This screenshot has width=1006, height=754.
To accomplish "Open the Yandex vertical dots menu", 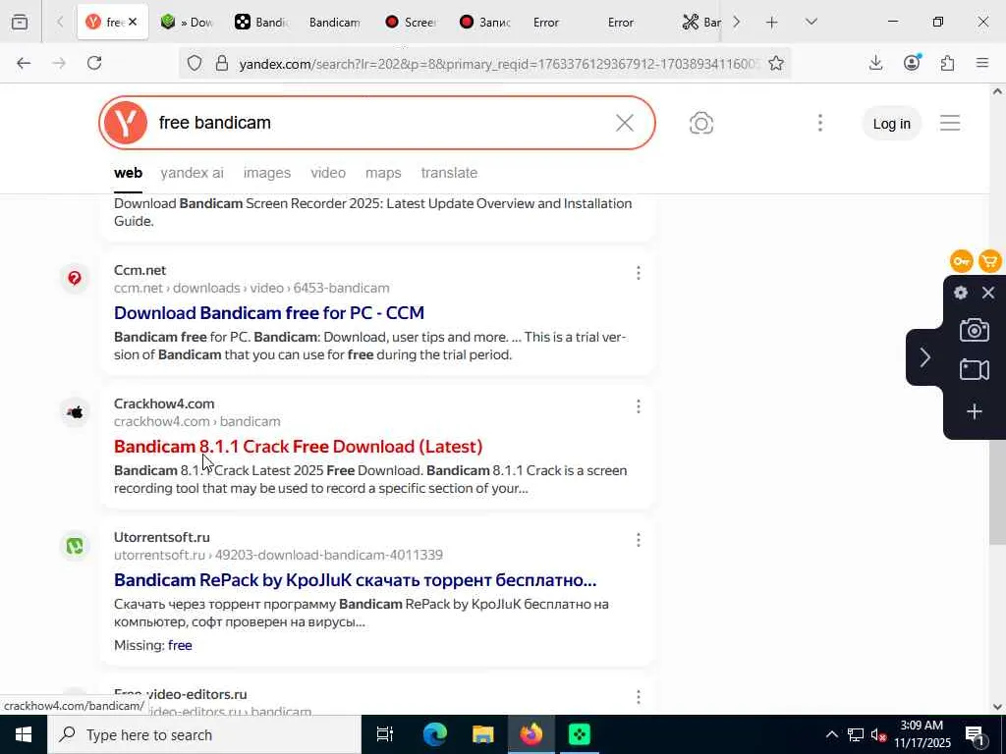I will click(820, 123).
